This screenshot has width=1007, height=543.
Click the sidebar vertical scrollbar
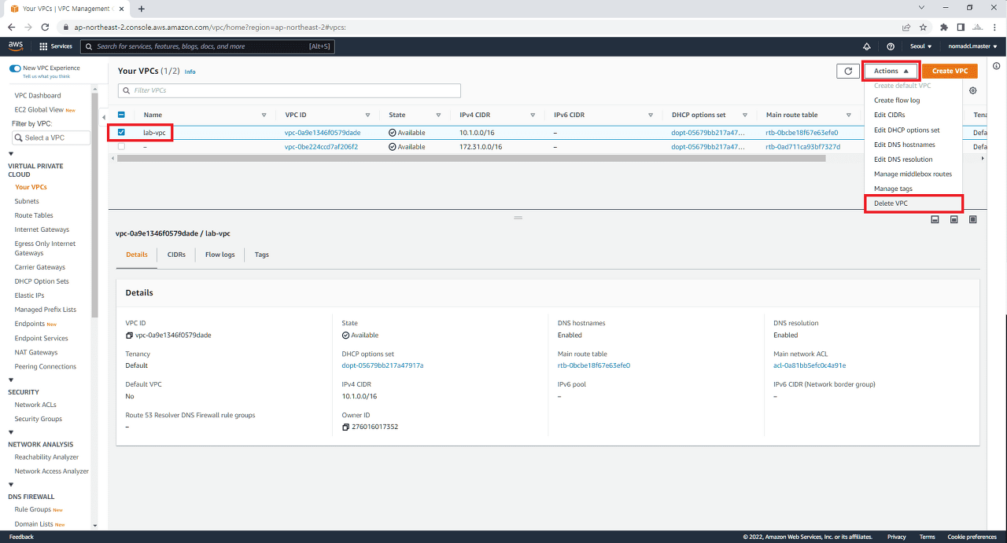pyautogui.click(x=94, y=204)
